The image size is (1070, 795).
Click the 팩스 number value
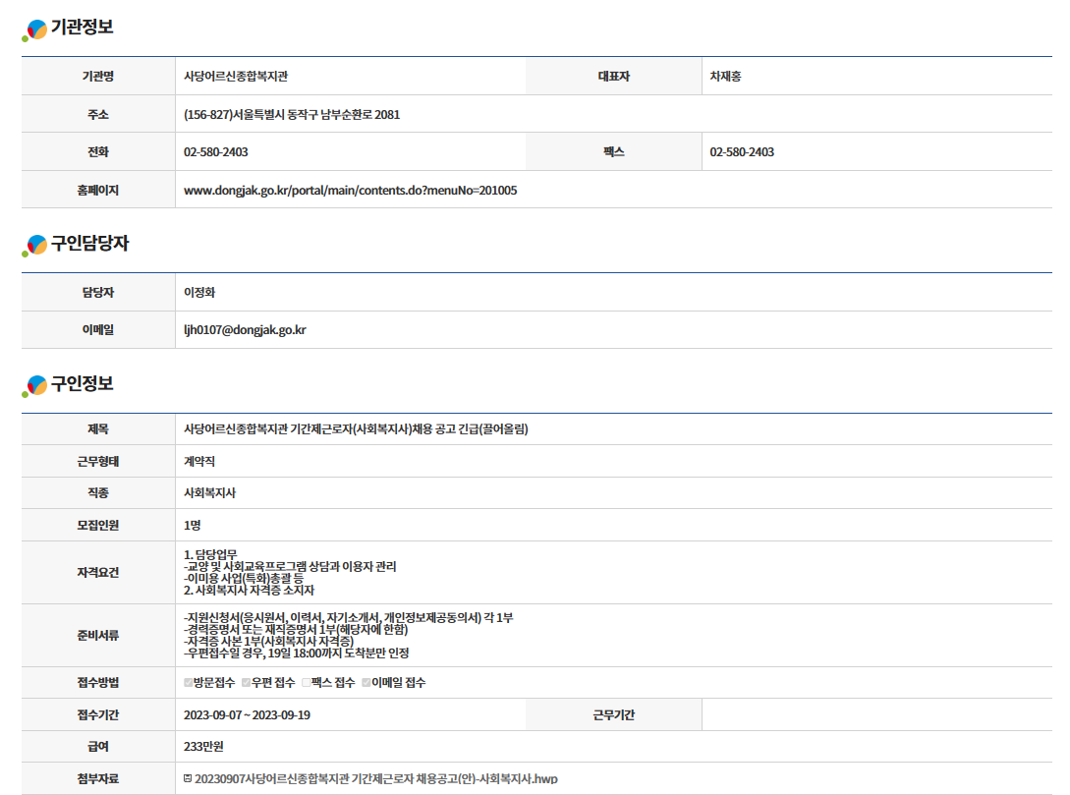[x=741, y=152]
